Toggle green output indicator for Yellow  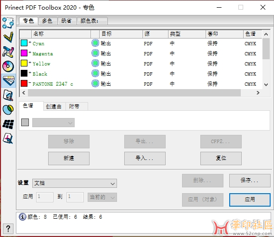coord(95,63)
